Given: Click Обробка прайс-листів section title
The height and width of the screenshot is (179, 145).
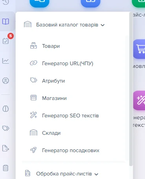Looking at the screenshot, I should pyautogui.click(x=64, y=174).
